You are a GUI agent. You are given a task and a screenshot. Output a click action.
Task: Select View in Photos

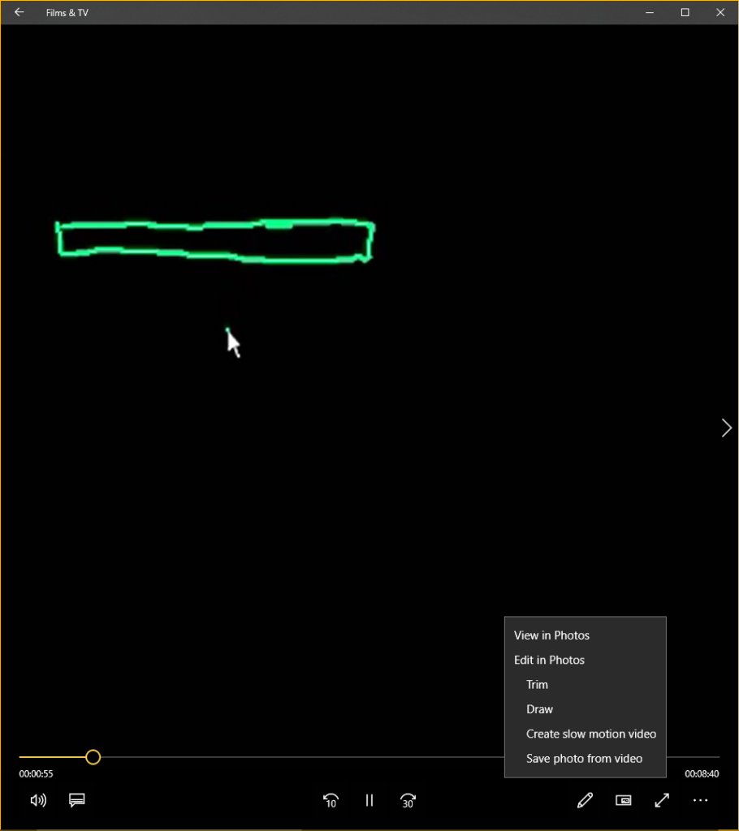552,635
